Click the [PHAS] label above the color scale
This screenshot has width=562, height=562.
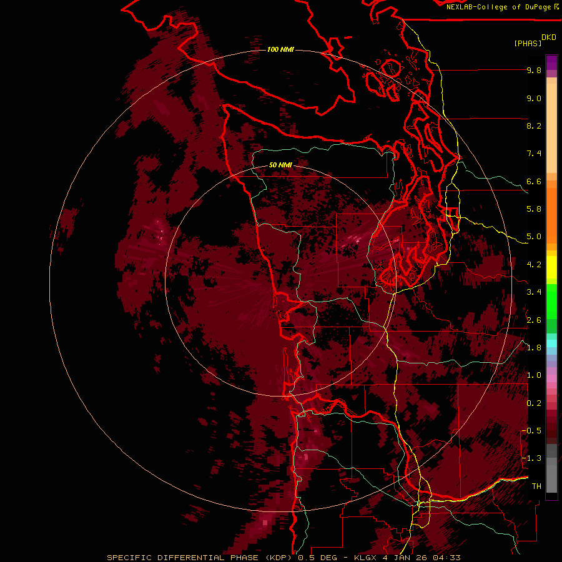point(528,43)
